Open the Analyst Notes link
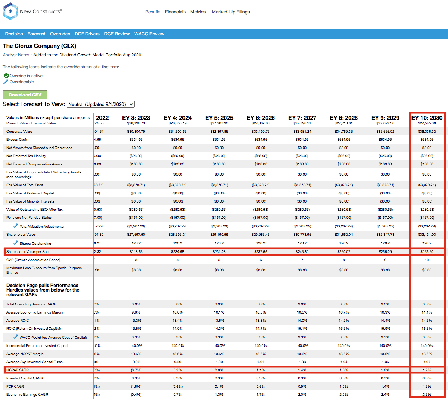The image size is (448, 399). pos(16,55)
